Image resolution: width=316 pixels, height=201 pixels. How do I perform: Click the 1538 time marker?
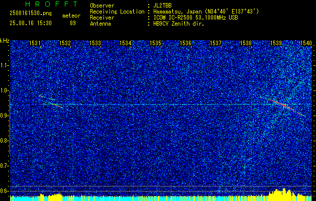246,43
